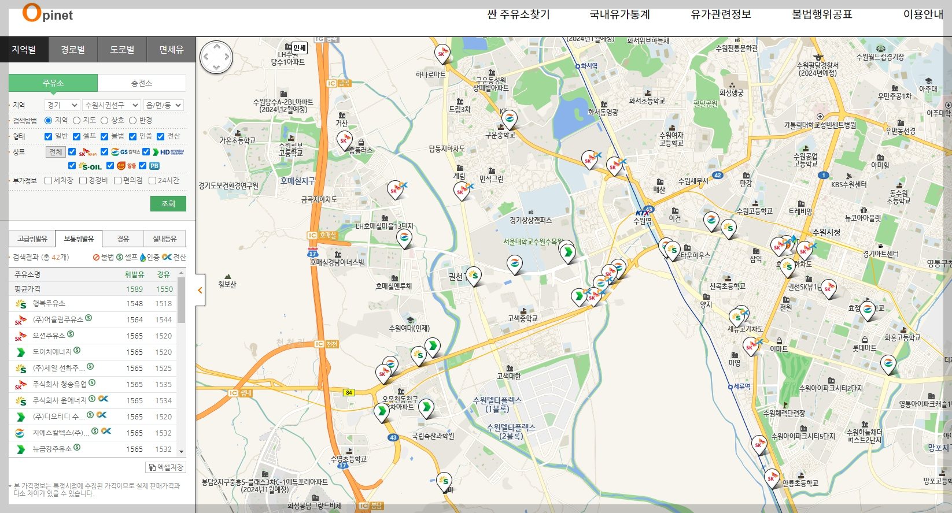Click 지에스칼텍스(주) GS brand icon
Image resolution: width=952 pixels, height=513 pixels.
pyautogui.click(x=20, y=433)
